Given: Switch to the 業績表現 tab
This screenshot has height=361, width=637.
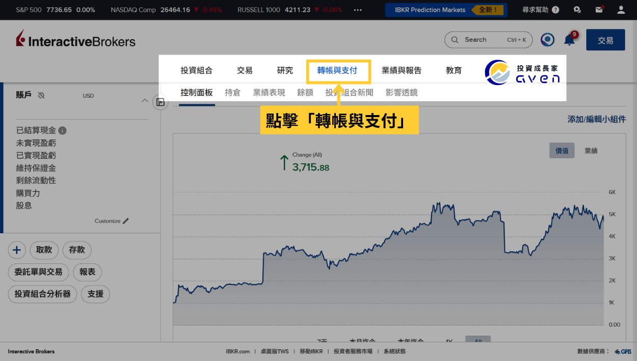Looking at the screenshot, I should [269, 93].
